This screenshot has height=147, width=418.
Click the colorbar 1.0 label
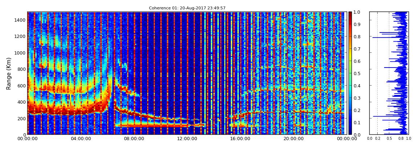[x=357, y=12]
